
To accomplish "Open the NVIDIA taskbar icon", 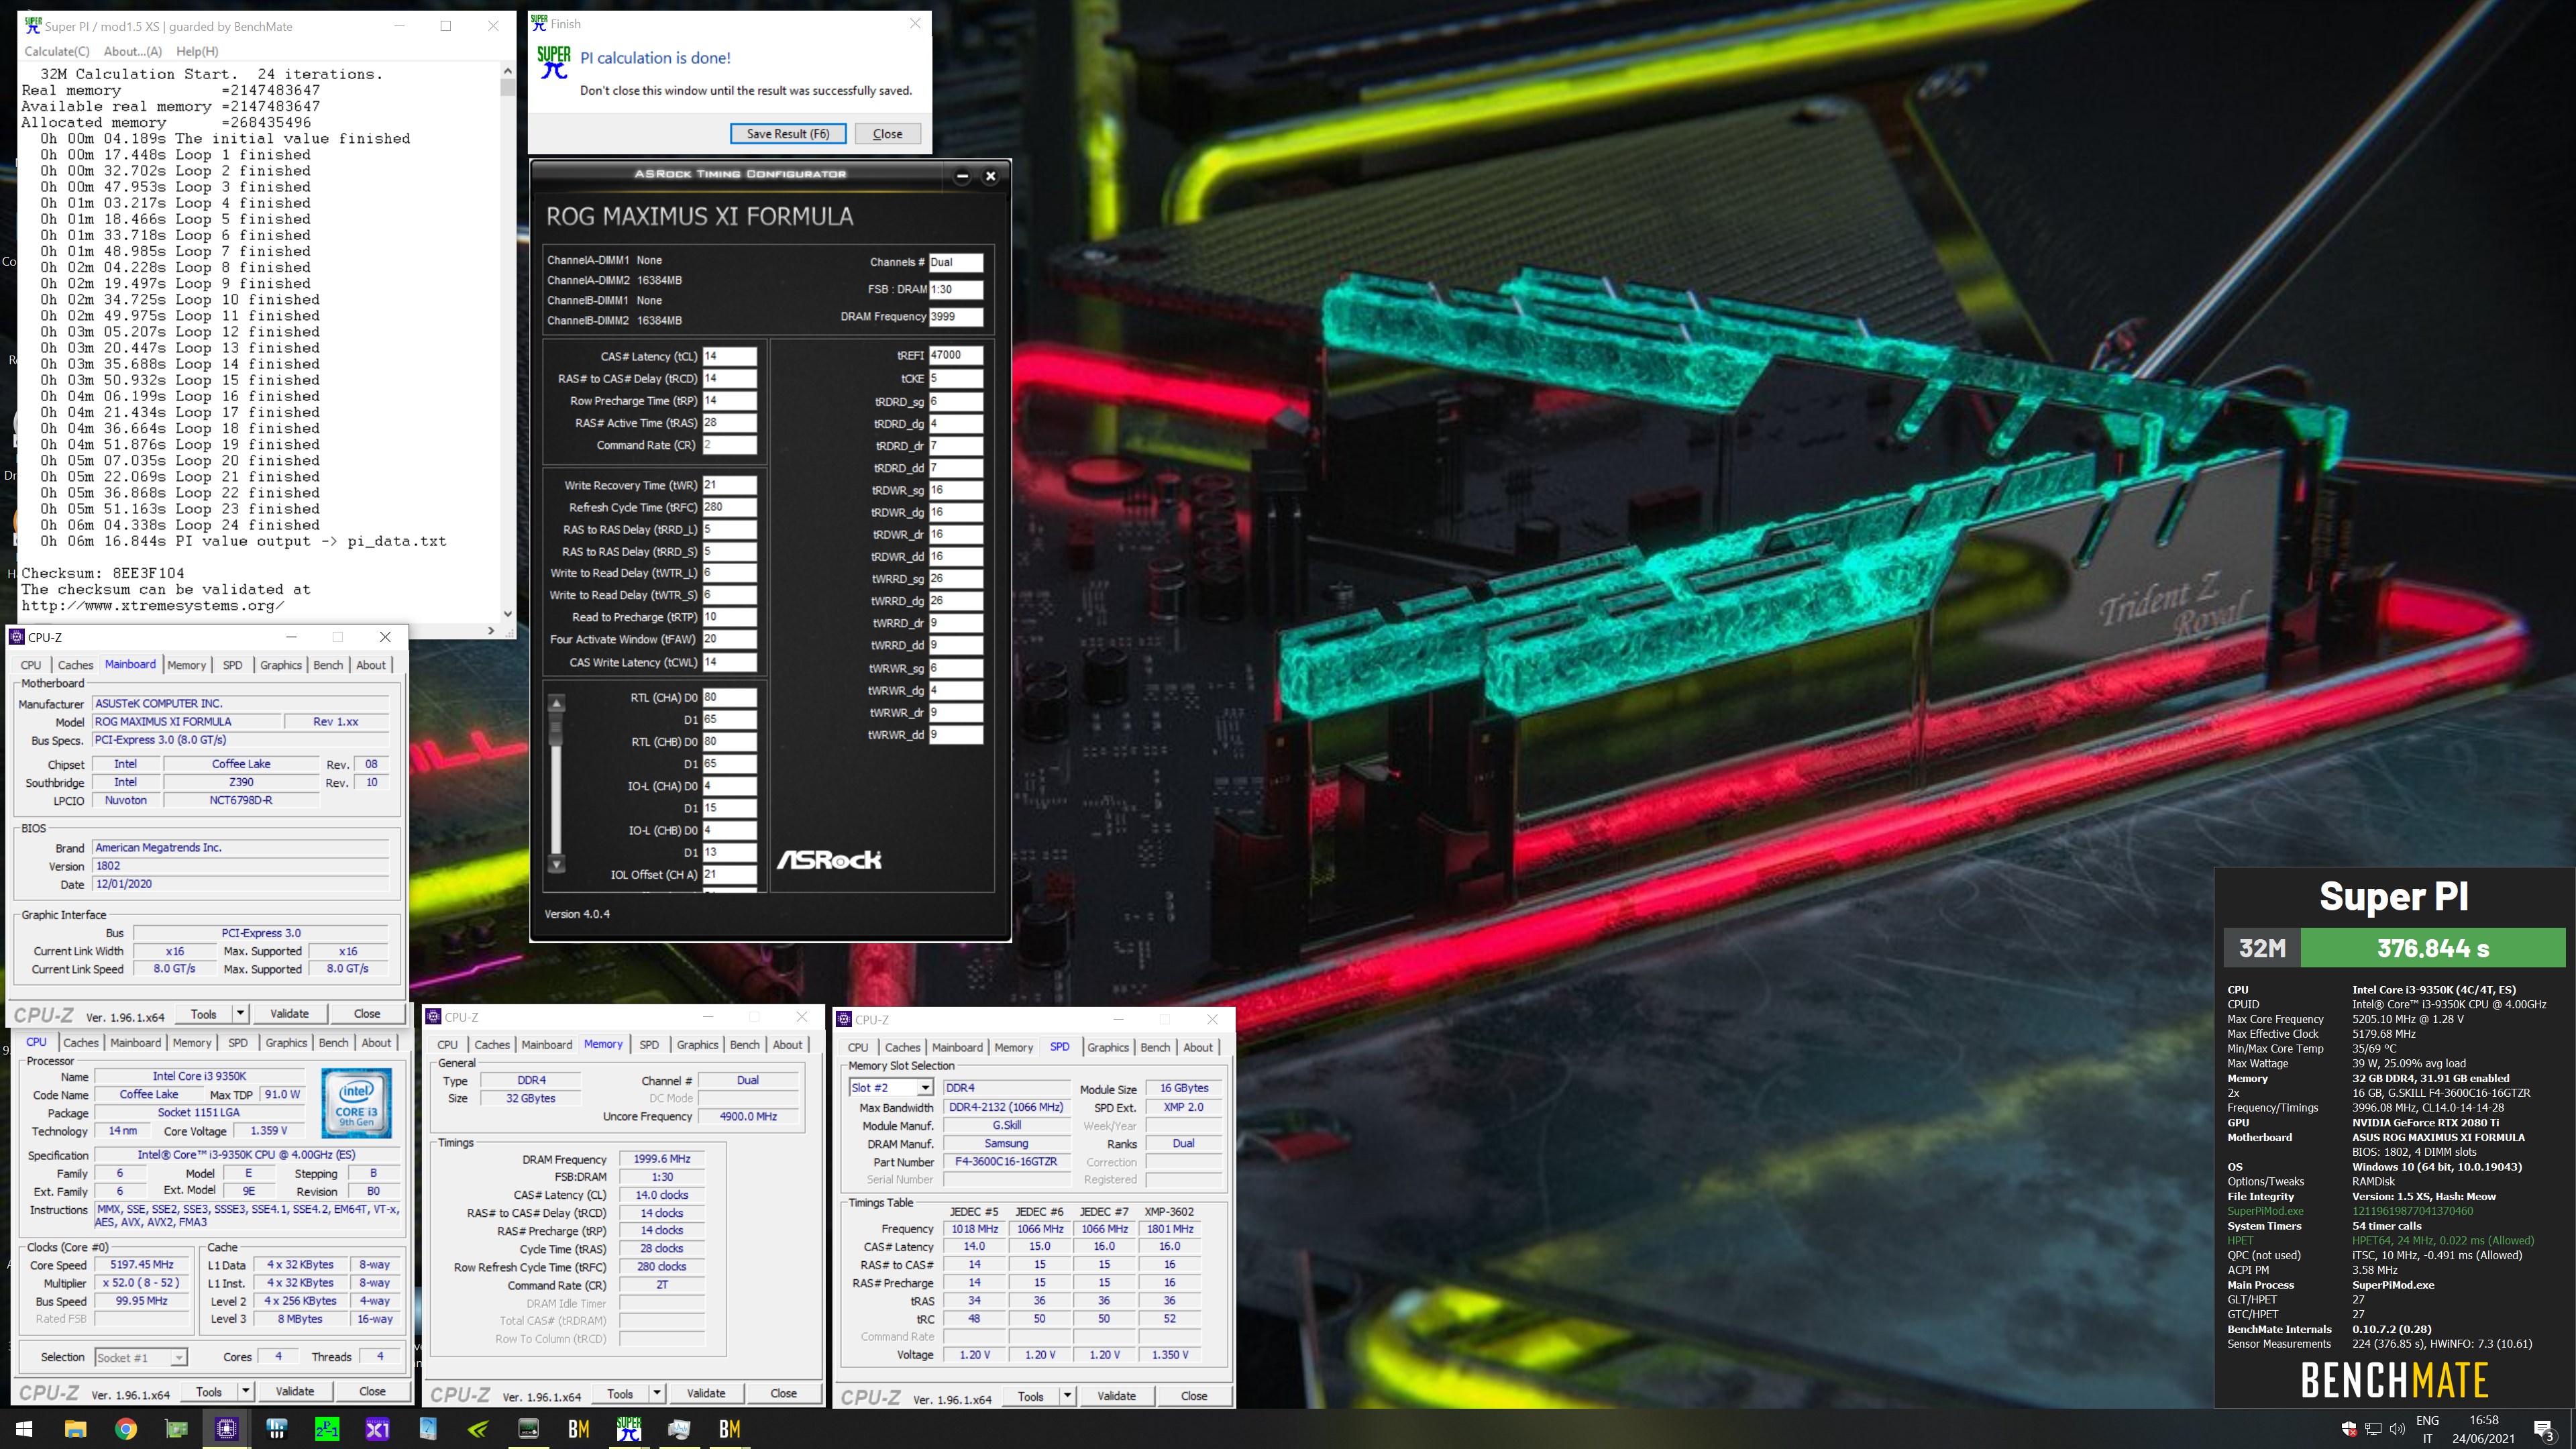I will pyautogui.click(x=478, y=1429).
